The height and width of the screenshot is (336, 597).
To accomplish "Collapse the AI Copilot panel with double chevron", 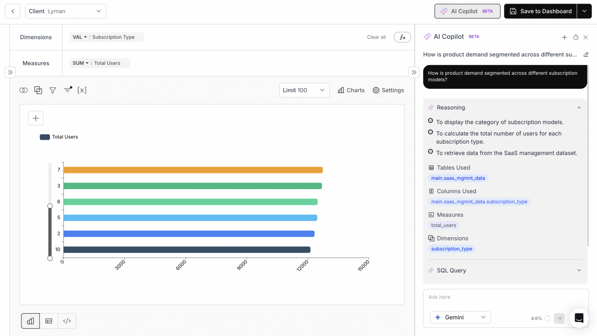I will [x=414, y=72].
